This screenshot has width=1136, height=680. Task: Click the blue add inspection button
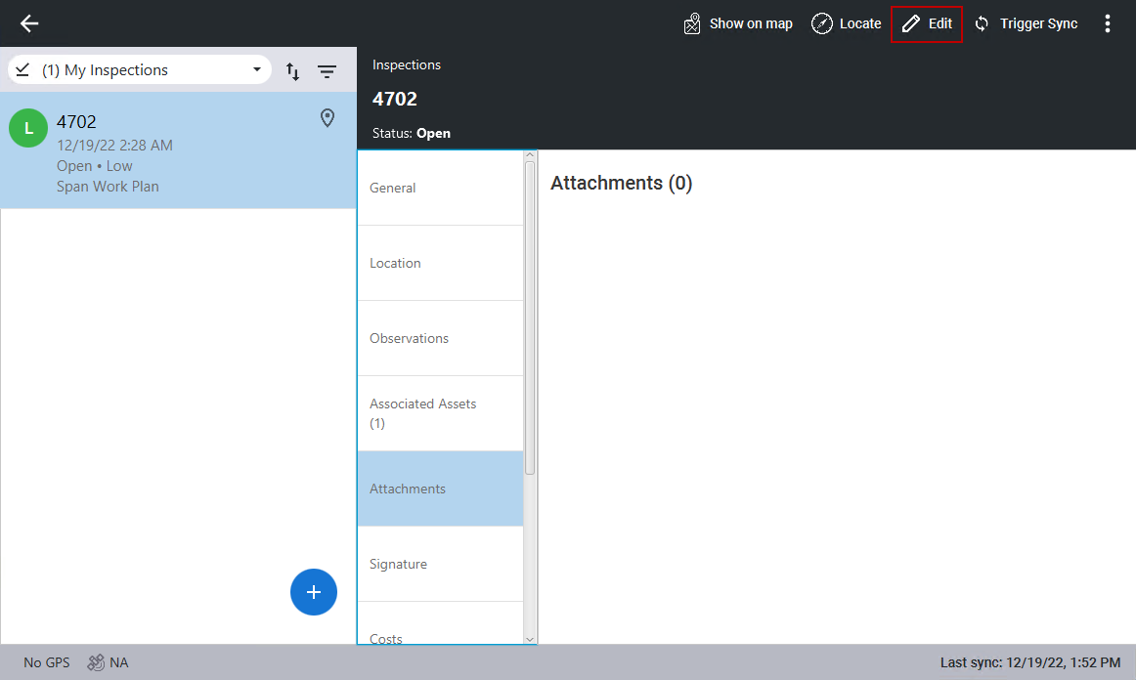(313, 592)
